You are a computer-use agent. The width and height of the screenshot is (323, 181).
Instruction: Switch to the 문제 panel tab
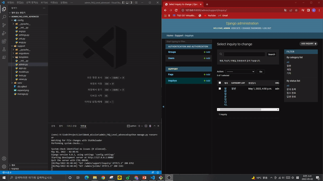(x=53, y=126)
